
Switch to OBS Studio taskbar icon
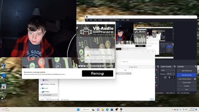(x=117, y=110)
